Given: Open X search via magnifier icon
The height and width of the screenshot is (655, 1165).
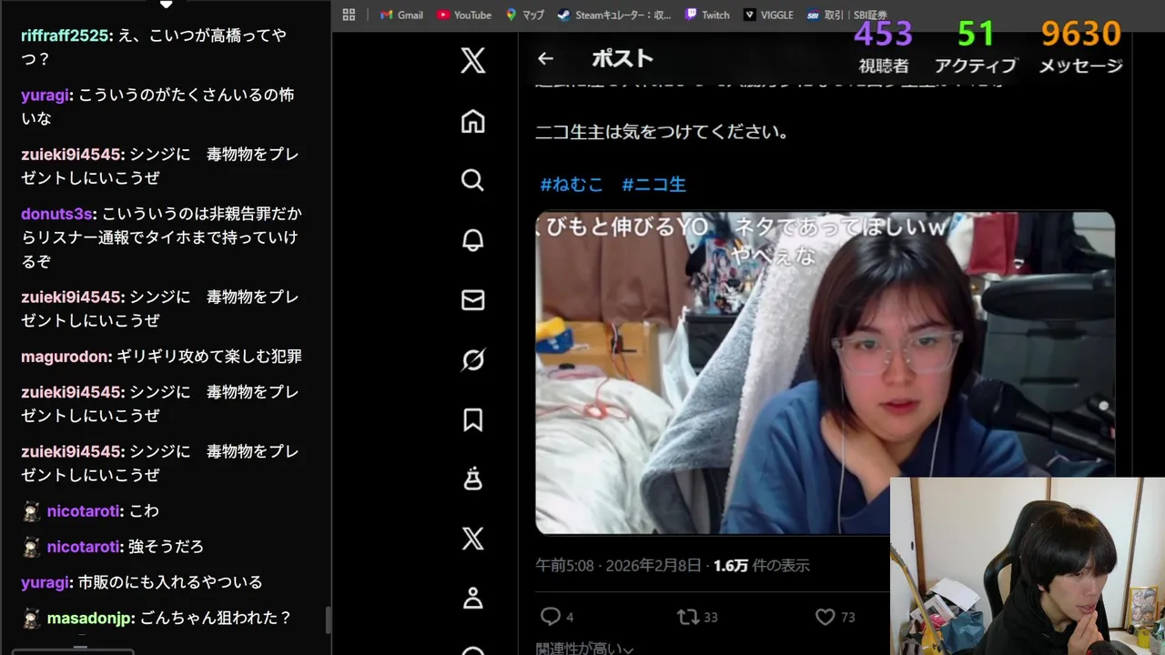Looking at the screenshot, I should pos(472,180).
